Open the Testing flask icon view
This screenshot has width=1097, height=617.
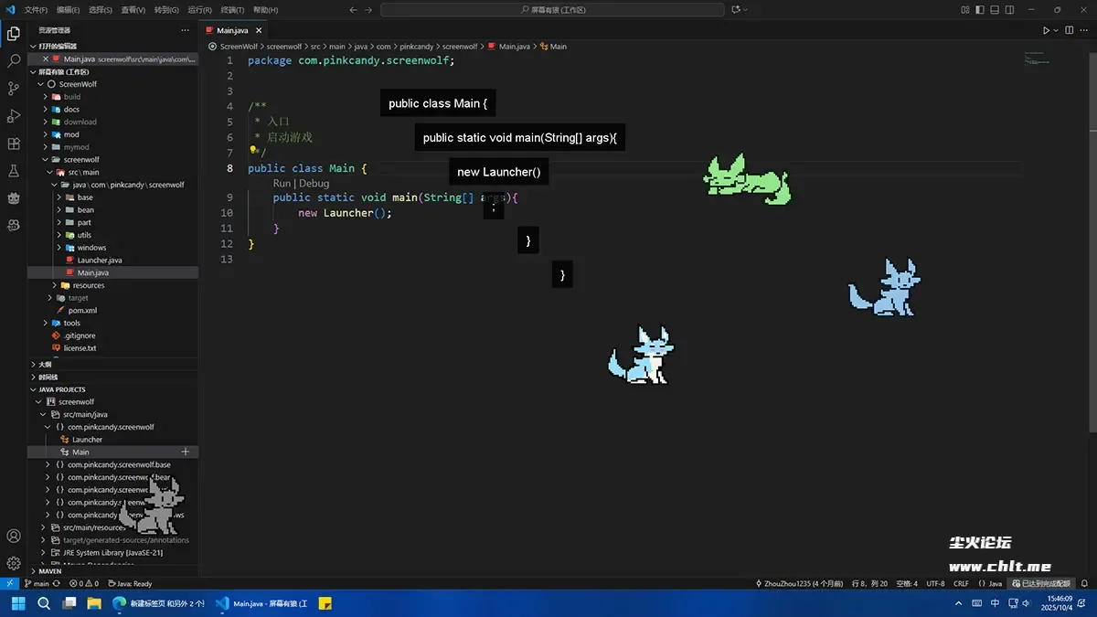[x=14, y=171]
